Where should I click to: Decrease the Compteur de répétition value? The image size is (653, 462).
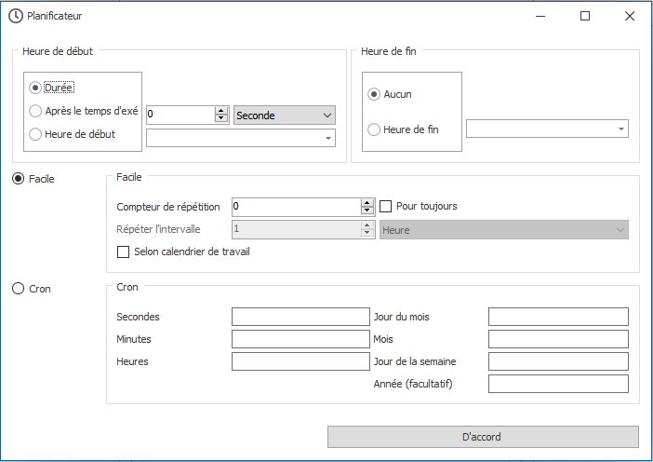[x=367, y=211]
